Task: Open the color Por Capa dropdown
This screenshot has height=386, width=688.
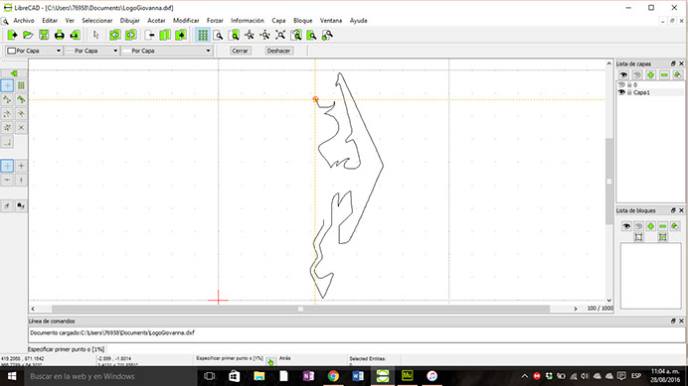Action: tap(34, 51)
